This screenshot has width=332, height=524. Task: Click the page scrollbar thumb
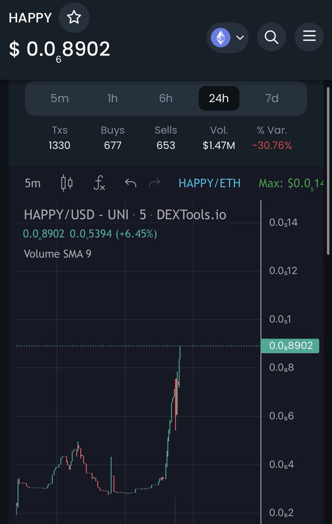pyautogui.click(x=329, y=171)
